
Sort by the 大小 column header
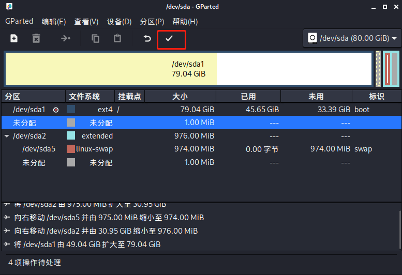point(180,96)
